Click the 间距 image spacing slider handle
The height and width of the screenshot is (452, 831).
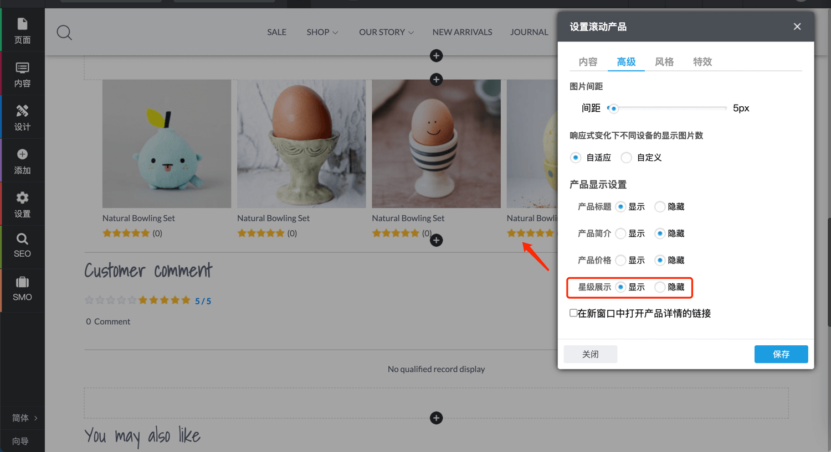[x=613, y=108]
